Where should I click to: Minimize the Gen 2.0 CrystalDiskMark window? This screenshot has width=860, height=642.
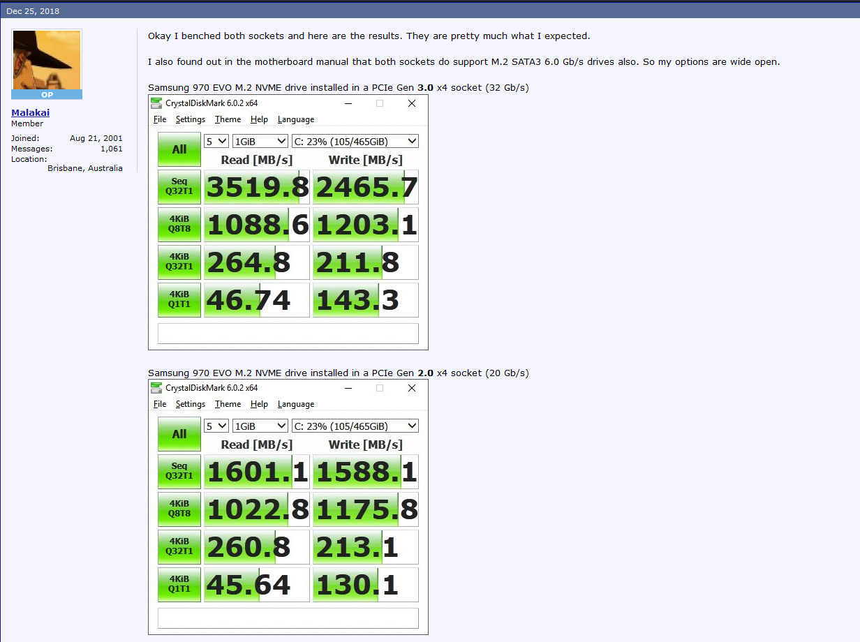[x=348, y=388]
